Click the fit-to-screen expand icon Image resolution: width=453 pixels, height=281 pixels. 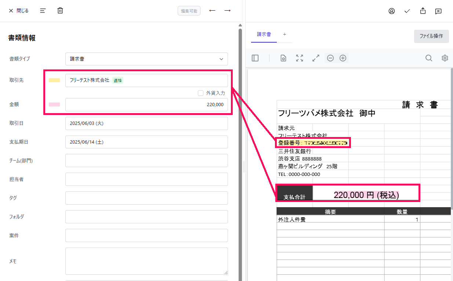(300, 58)
